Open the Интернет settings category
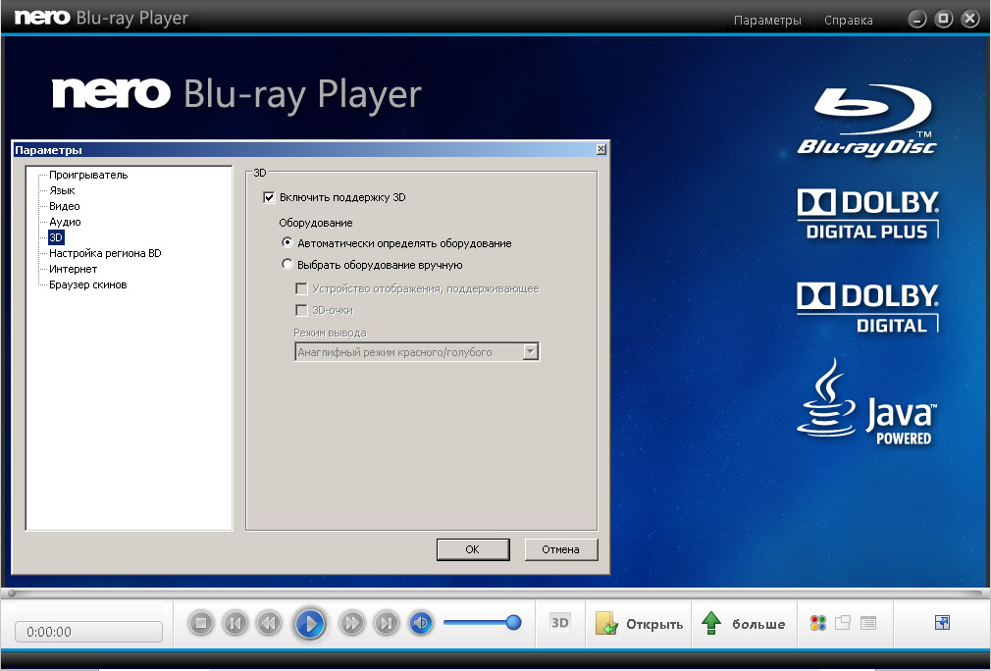 click(74, 269)
